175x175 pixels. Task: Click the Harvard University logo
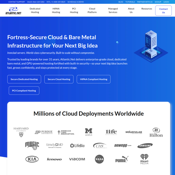click(21, 132)
